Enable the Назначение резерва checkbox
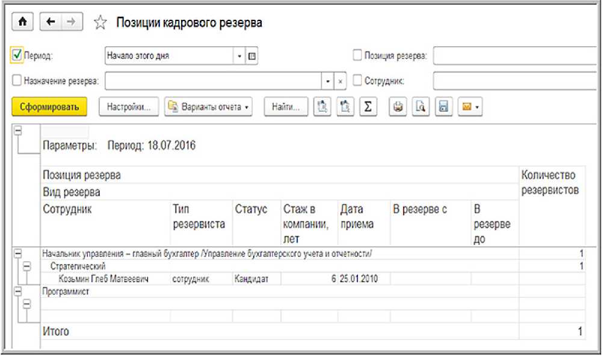This screenshot has width=604, height=356. (x=17, y=80)
